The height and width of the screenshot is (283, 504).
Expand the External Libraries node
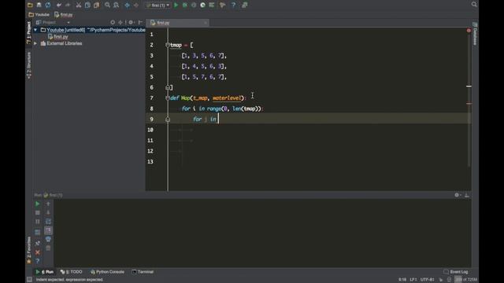click(x=35, y=43)
